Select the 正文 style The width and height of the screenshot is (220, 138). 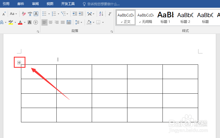coord(126,18)
